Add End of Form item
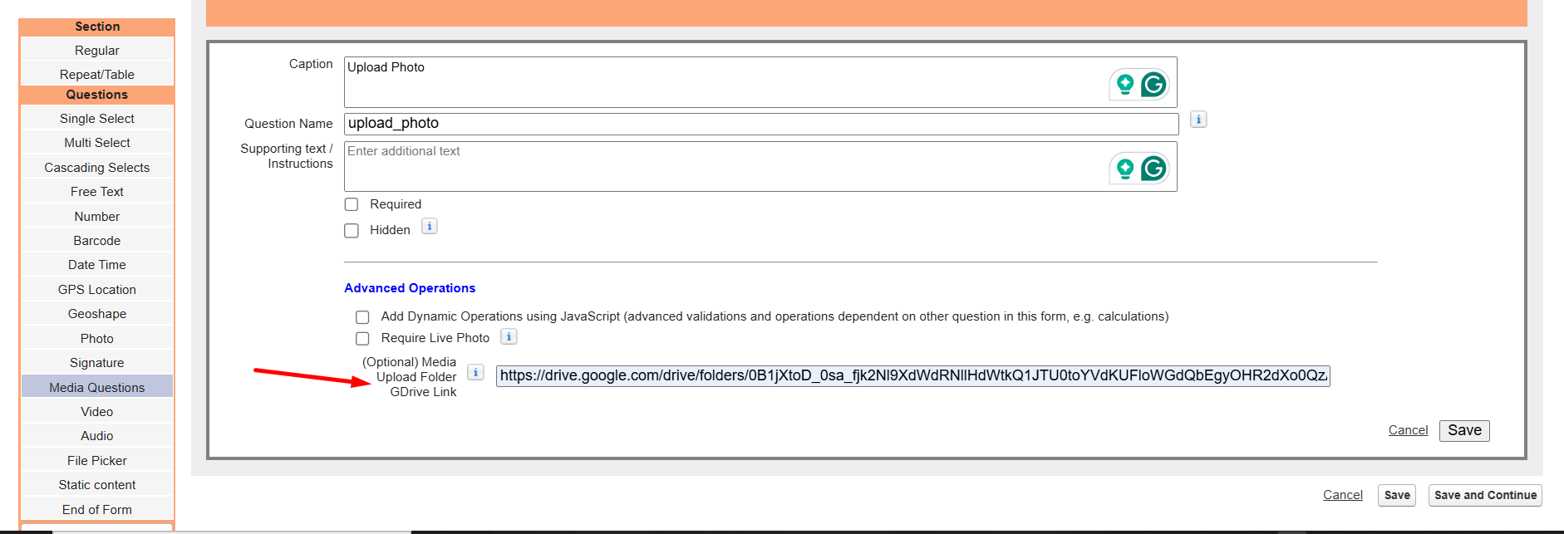Image resolution: width=1564 pixels, height=534 pixels. (97, 510)
